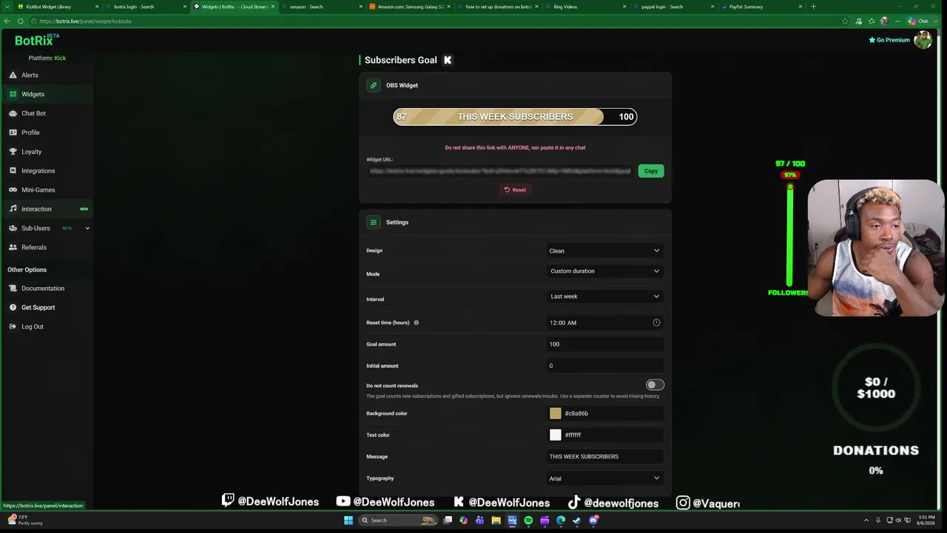
Task: Expand the Sub-Users submenu chevron
Action: [87, 228]
